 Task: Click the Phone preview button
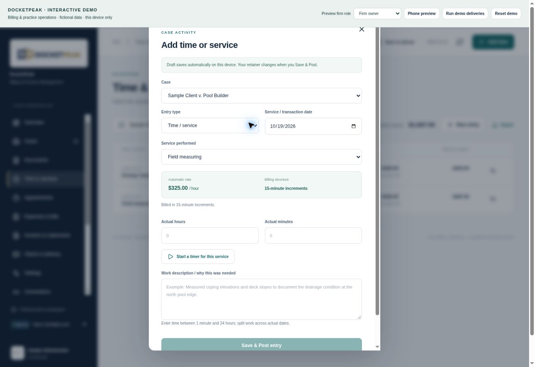[421, 13]
